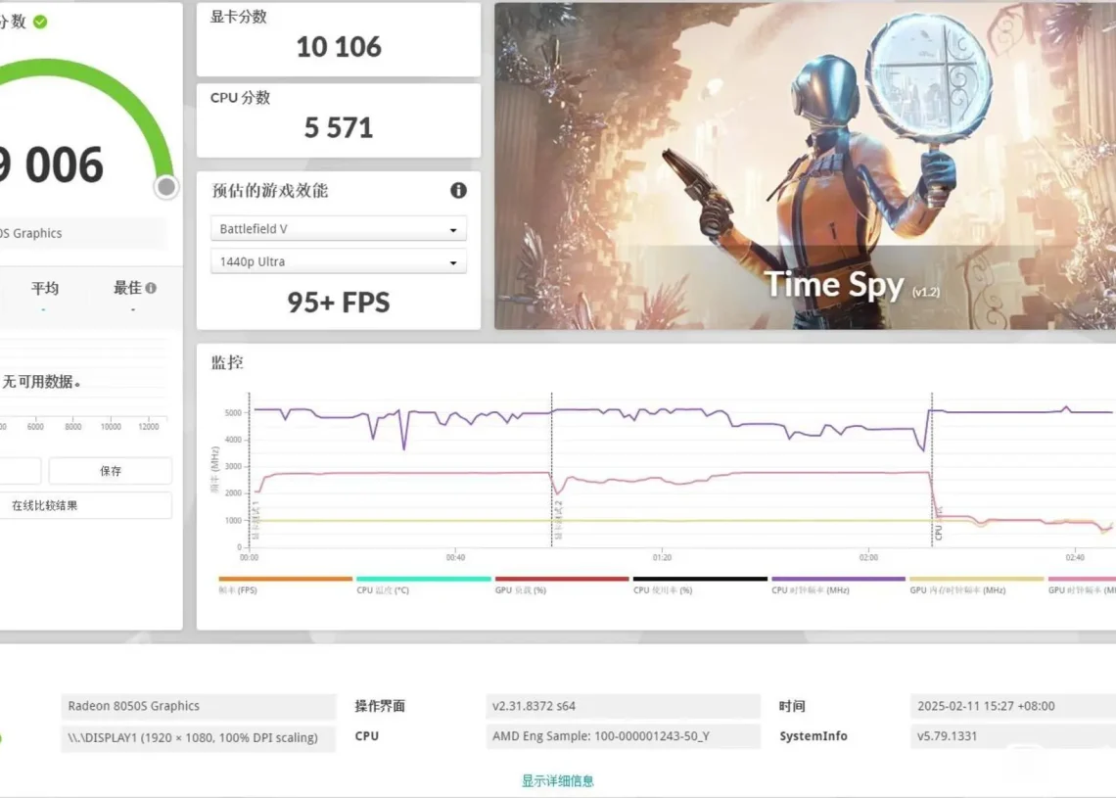Click the info icon beside 最佳

click(x=151, y=288)
